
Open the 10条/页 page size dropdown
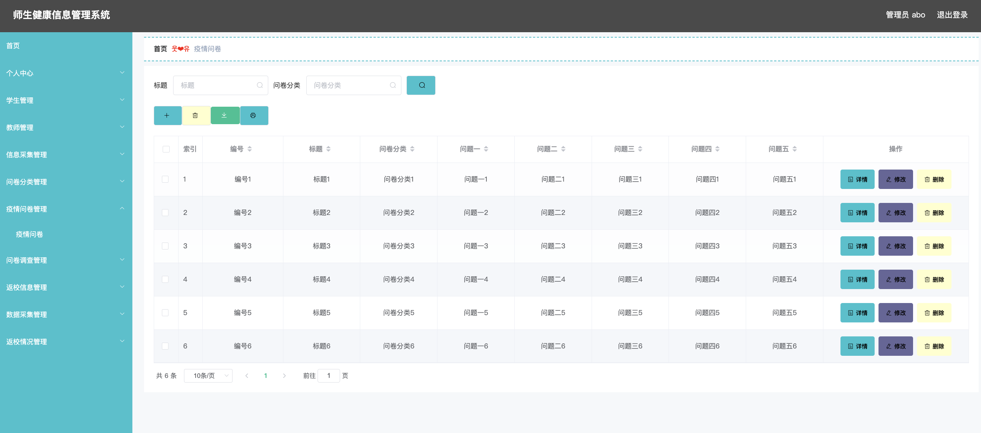coord(208,376)
